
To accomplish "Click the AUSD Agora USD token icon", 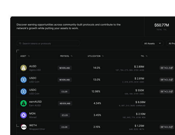I will (x=23, y=68).
